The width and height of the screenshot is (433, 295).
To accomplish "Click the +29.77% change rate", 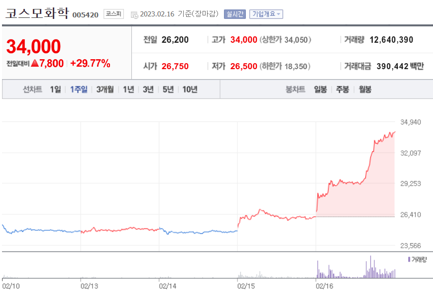I will [x=90, y=64].
